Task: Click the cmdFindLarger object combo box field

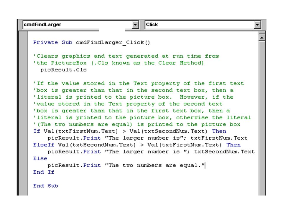Action: click(81, 25)
